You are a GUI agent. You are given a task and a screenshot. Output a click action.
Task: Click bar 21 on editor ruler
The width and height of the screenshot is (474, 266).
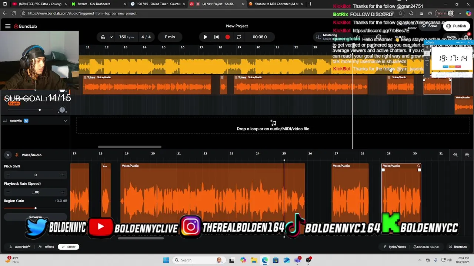click(x=179, y=153)
